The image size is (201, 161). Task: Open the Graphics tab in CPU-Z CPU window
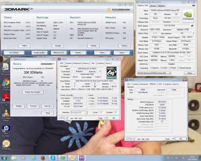pyautogui.click(x=100, y=63)
